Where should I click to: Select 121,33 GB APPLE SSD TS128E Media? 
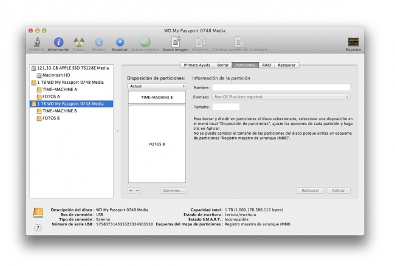(x=72, y=68)
